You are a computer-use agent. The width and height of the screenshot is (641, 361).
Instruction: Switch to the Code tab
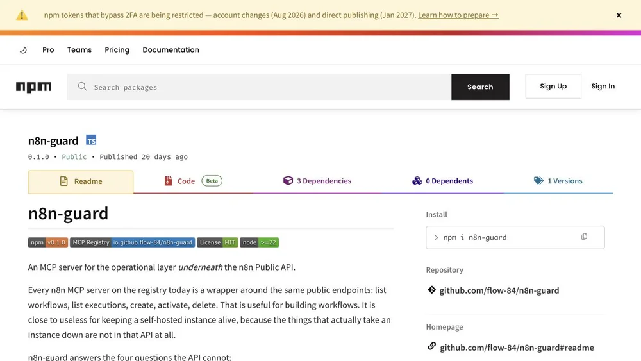(x=193, y=181)
